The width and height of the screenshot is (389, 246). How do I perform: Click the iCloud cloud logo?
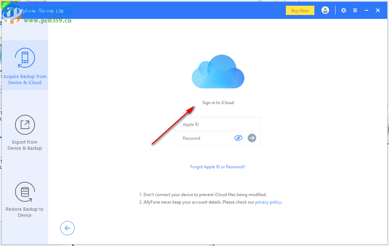tap(218, 71)
